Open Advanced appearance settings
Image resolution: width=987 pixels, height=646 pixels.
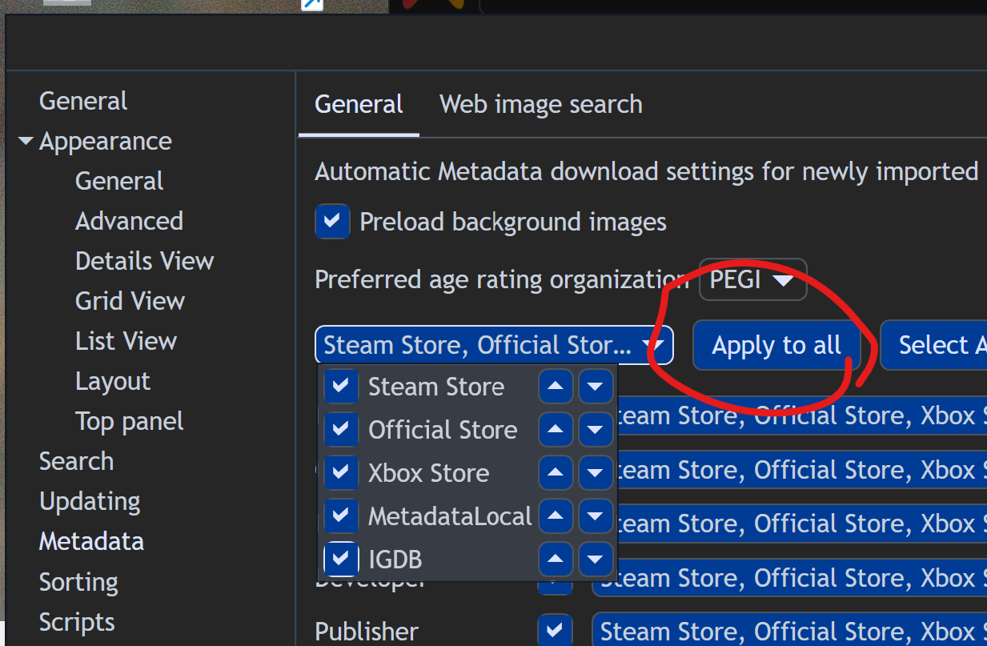129,221
